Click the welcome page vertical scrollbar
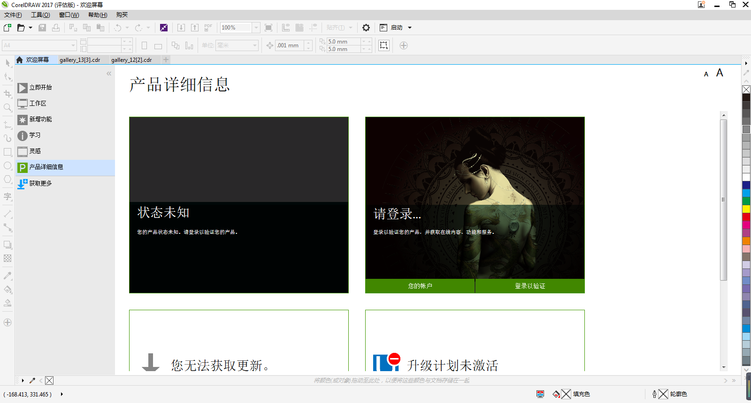The height and width of the screenshot is (403, 751). coord(724,200)
